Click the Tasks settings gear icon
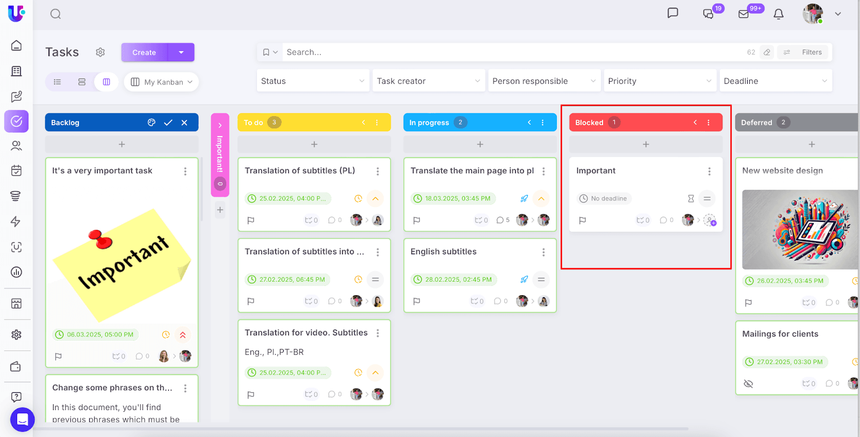 click(101, 52)
